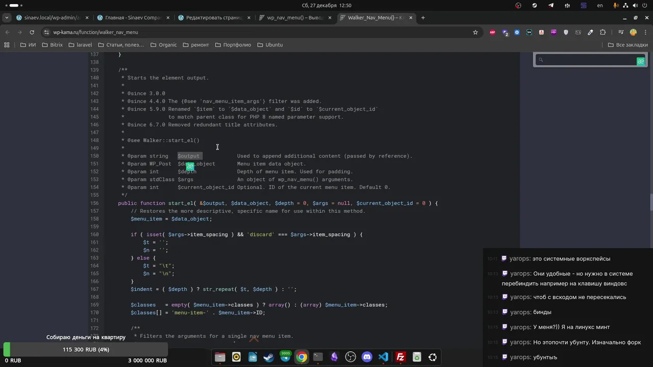The height and width of the screenshot is (367, 653).
Task: Close the 'Главная - Sinaev Compa' tab
Action: tap(168, 17)
